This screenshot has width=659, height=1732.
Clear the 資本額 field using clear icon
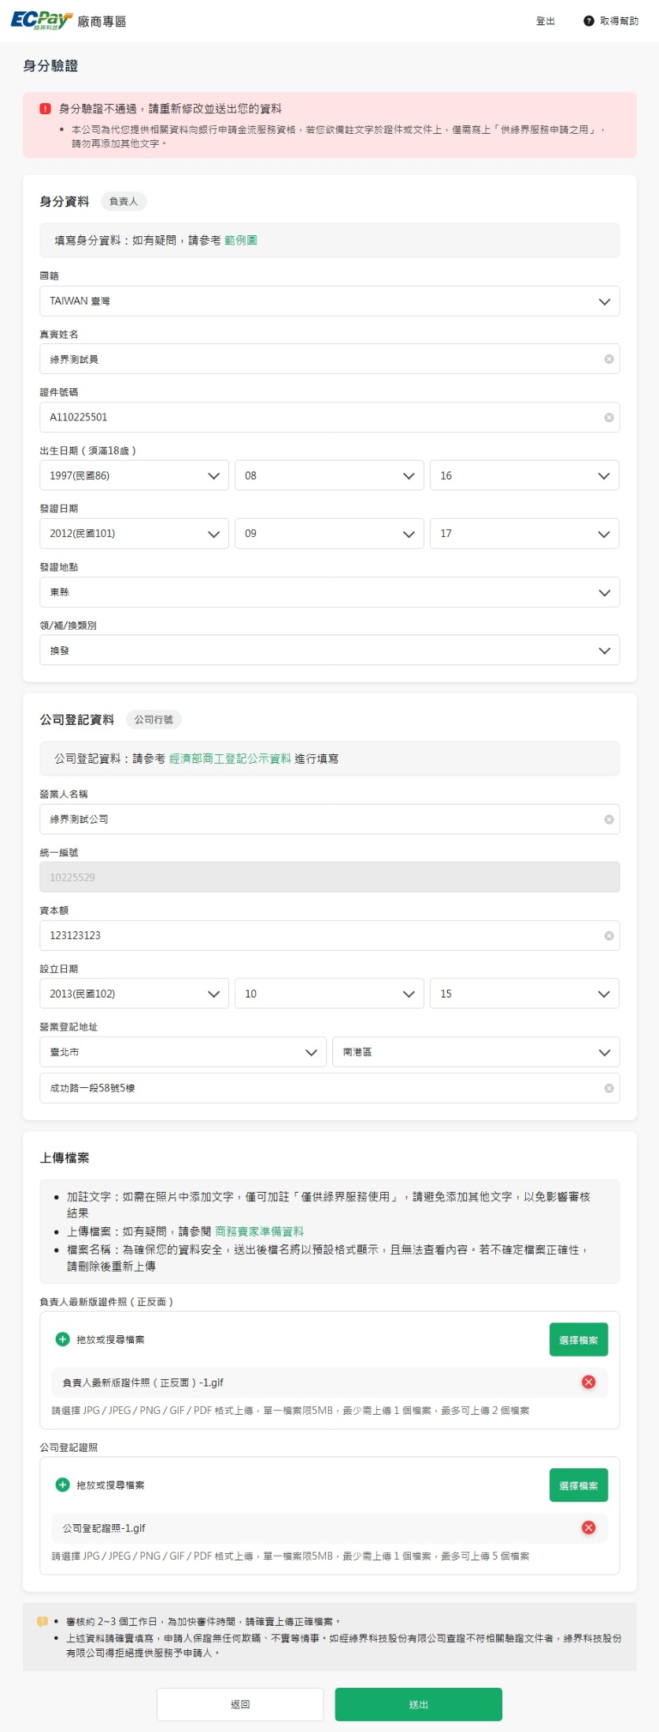tap(609, 936)
